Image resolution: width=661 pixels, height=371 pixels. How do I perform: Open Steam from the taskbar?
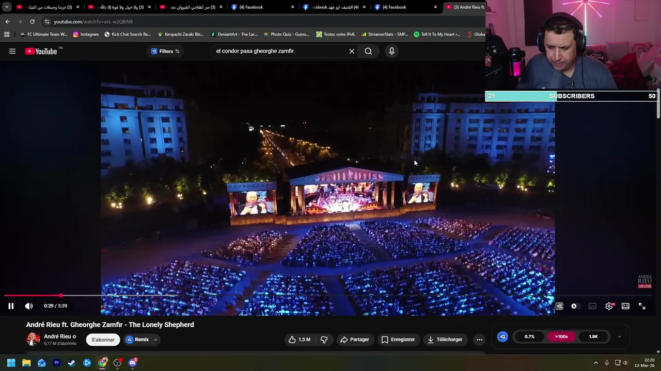tap(72, 363)
